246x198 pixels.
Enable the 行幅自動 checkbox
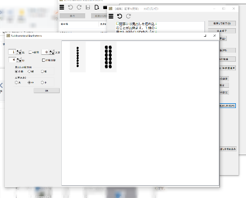[44, 60]
